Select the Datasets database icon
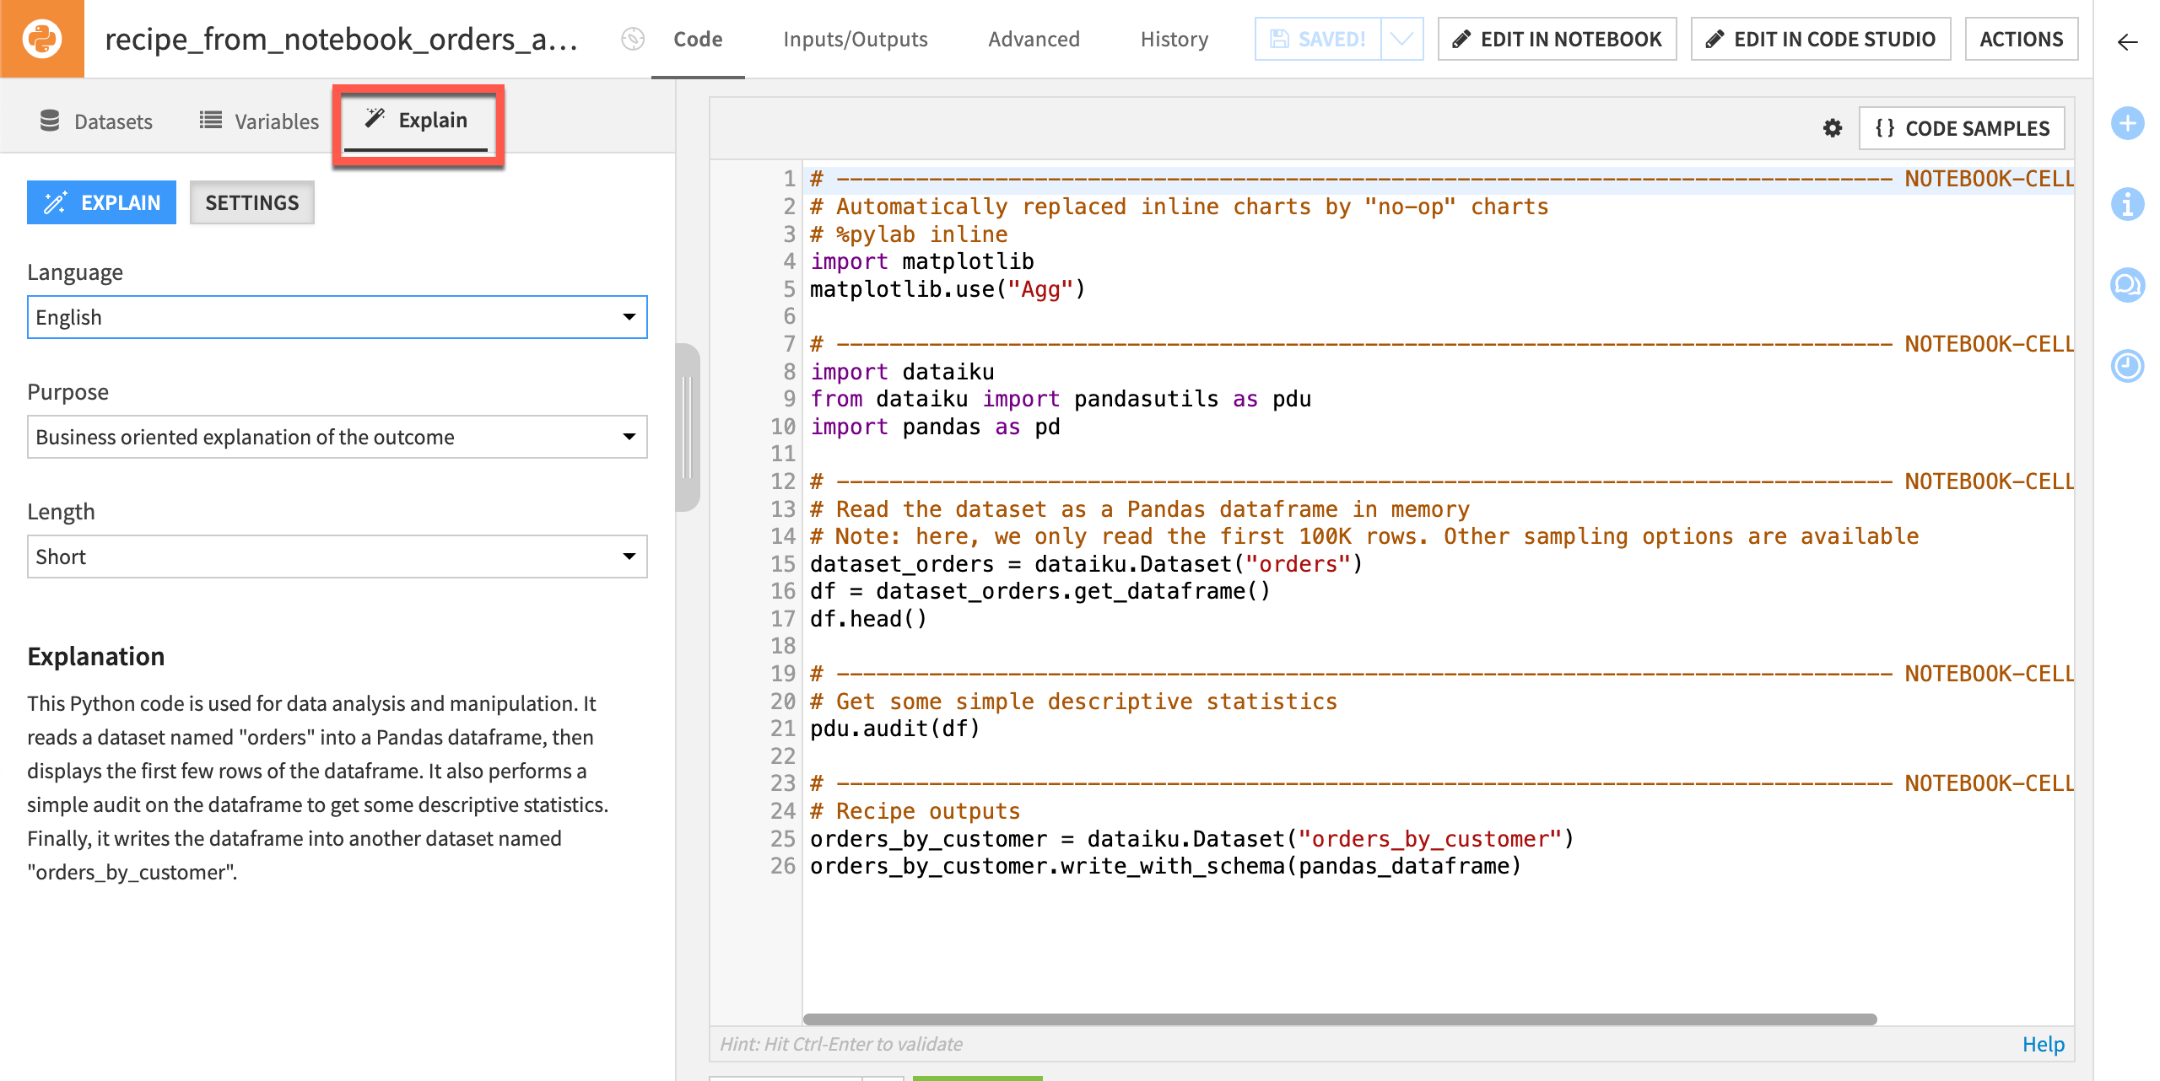 coord(50,121)
